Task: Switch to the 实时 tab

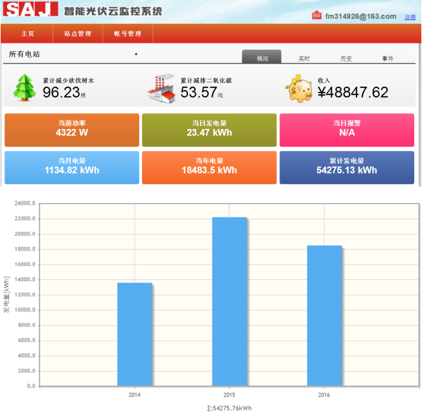Action: click(x=304, y=58)
